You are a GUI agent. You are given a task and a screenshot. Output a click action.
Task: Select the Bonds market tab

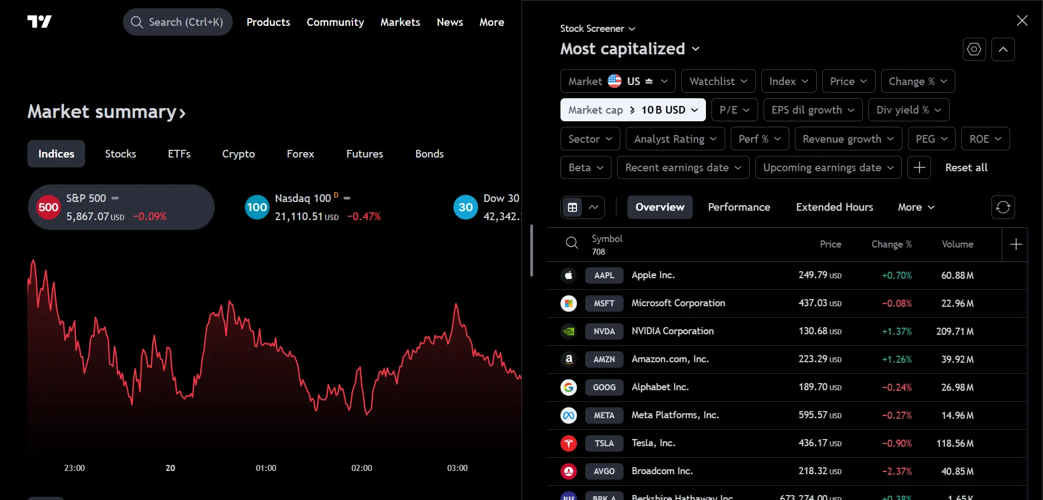tap(429, 154)
